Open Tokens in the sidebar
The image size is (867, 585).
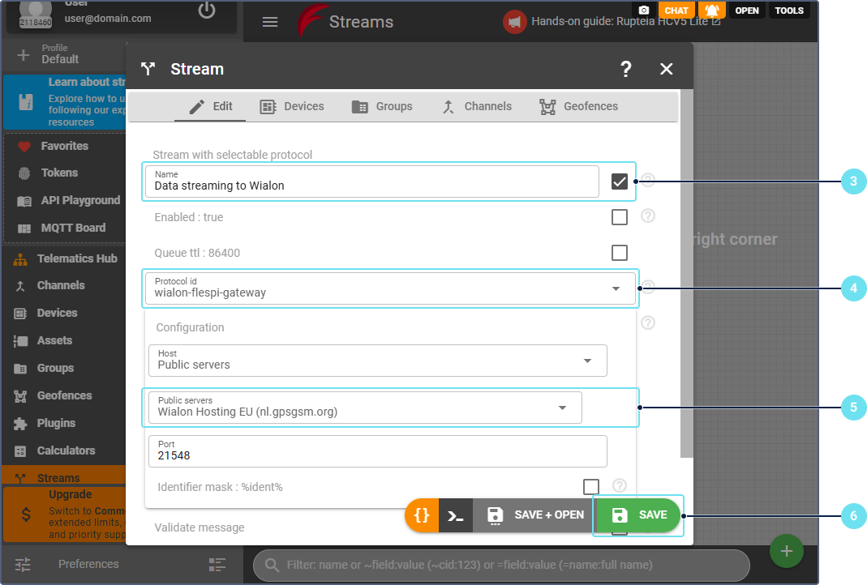(64, 173)
